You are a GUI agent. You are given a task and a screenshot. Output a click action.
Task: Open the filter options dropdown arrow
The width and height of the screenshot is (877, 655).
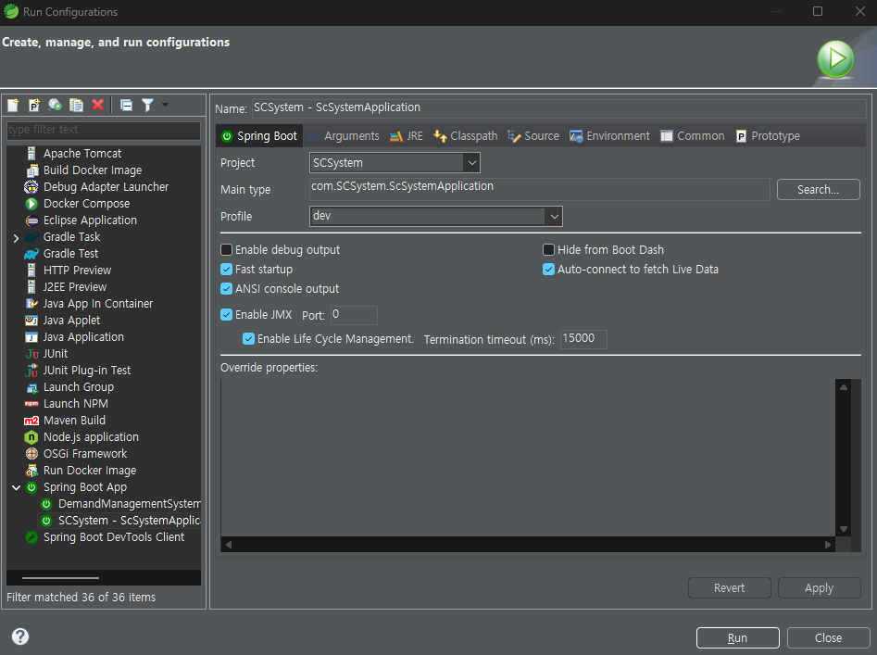(x=165, y=104)
